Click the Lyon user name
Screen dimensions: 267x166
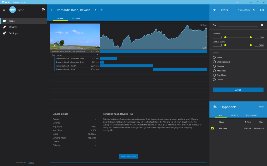[x=21, y=10]
